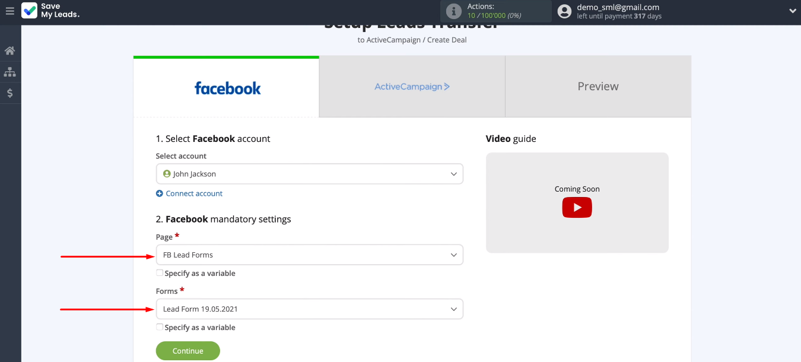This screenshot has height=362, width=801.
Task: Click the demo_sml@gmail.com account text
Action: pyautogui.click(x=618, y=7)
